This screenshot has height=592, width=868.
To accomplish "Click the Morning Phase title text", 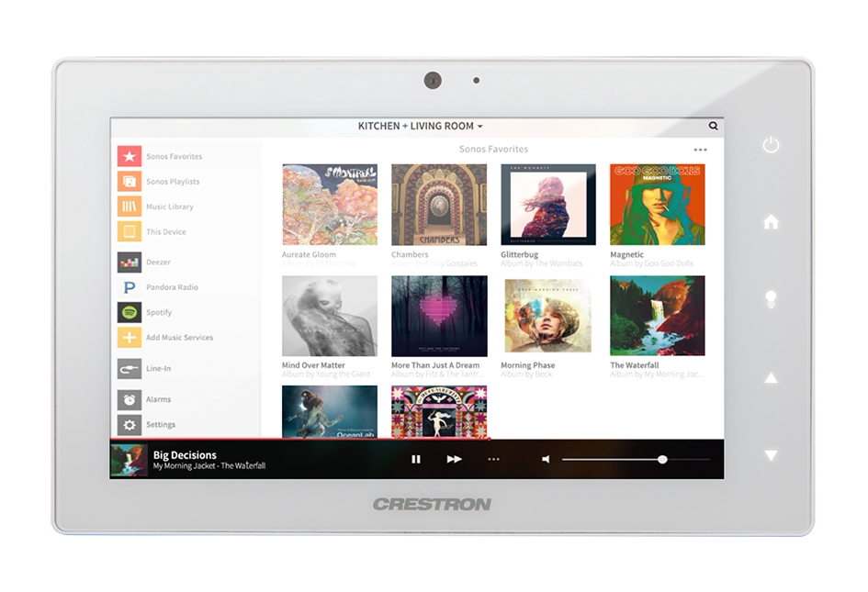I will coord(527,365).
